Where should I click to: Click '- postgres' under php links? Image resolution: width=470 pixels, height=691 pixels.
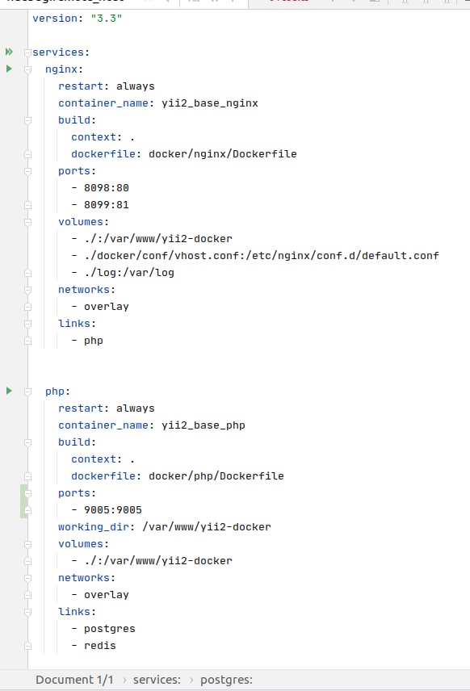(103, 629)
